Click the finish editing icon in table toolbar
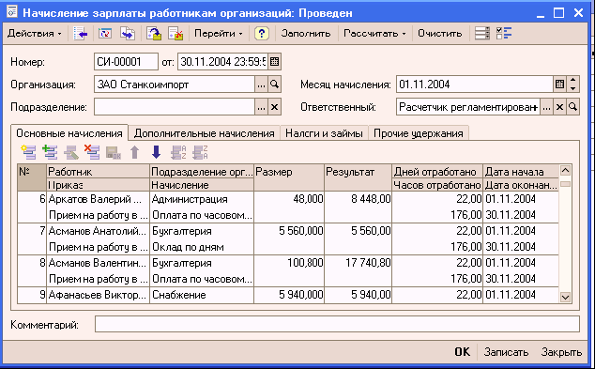Image resolution: width=595 pixels, height=369 pixels. [113, 152]
